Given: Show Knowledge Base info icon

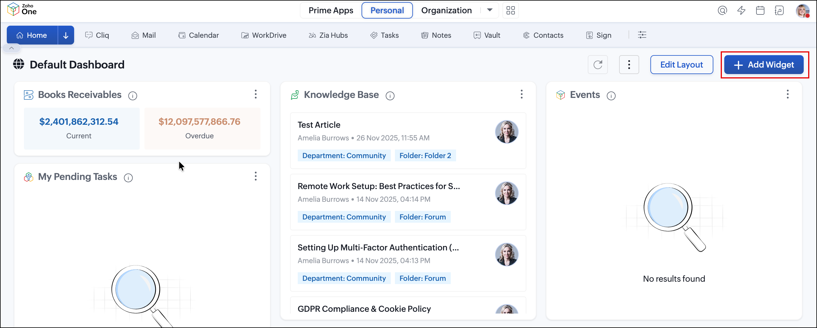Looking at the screenshot, I should 390,96.
